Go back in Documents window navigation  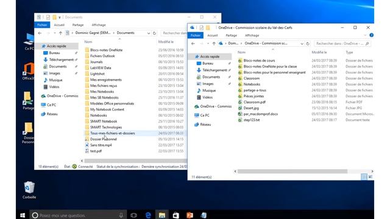pos(40,33)
